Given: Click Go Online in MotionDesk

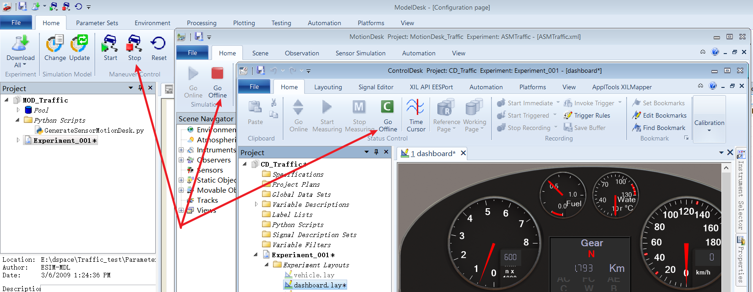Looking at the screenshot, I should 193,82.
